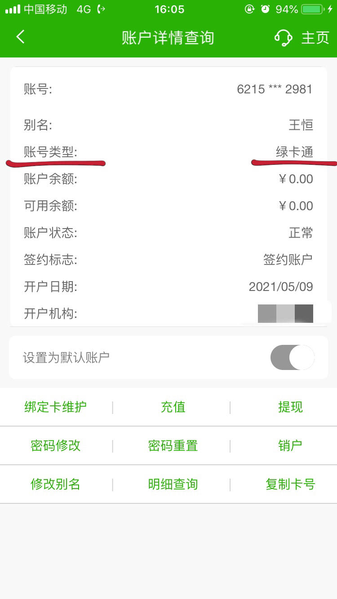View 明细查询 transaction details
This screenshot has width=337, height=599.
173,484
